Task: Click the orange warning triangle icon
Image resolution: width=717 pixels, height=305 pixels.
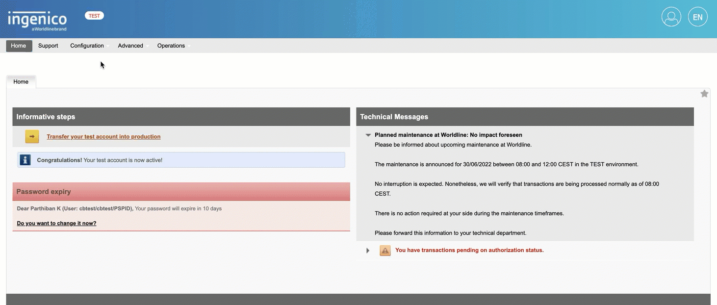Action: [x=385, y=251]
